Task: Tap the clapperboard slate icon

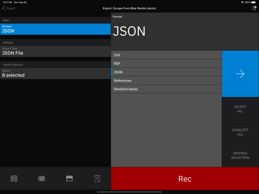Action: click(69, 178)
